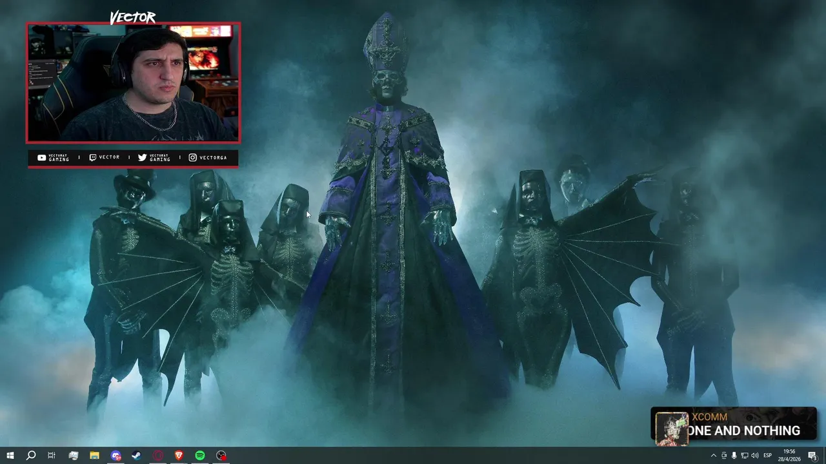Click the XCOMM artist name
826x464 pixels.
[x=709, y=417]
